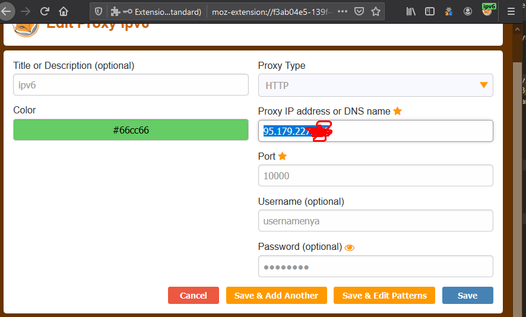
Task: Click Save & Add Another
Action: [x=276, y=296]
